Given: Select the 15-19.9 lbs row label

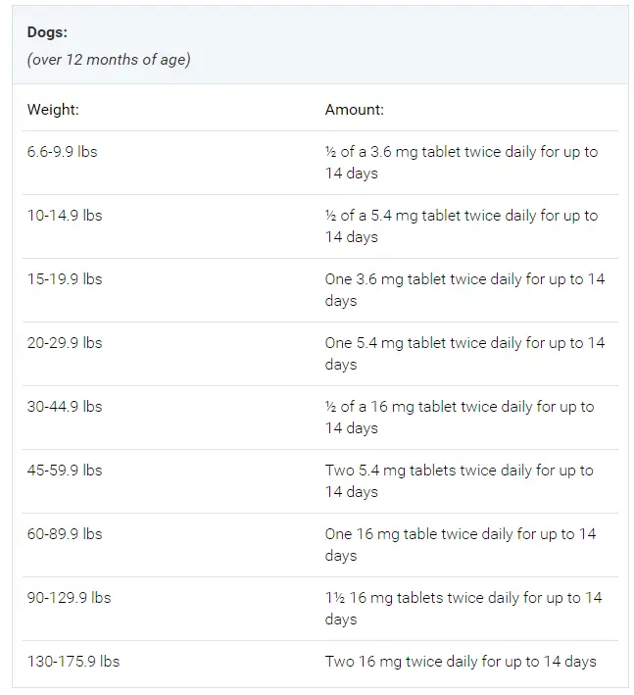Looking at the screenshot, I should [x=65, y=279].
